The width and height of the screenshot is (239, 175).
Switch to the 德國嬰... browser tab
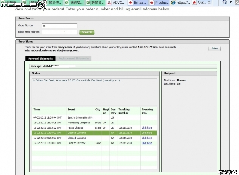[74, 3]
